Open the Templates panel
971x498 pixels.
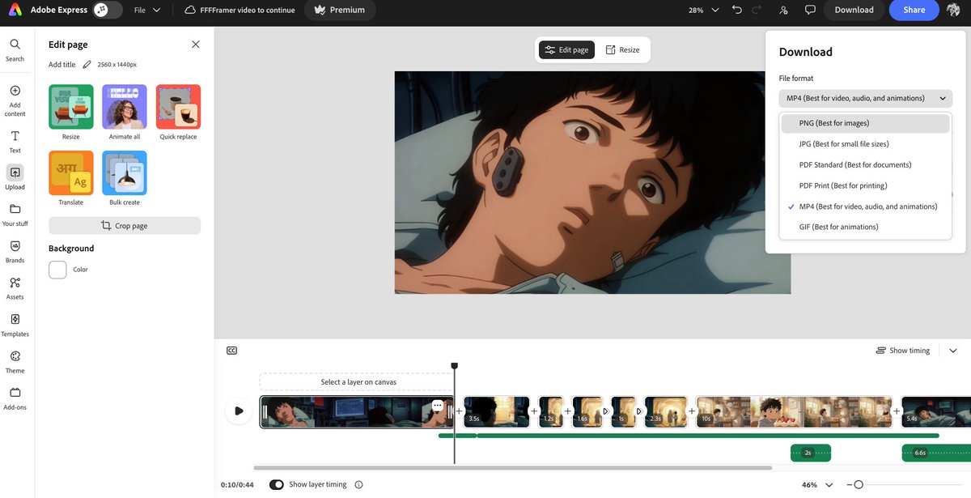15,325
